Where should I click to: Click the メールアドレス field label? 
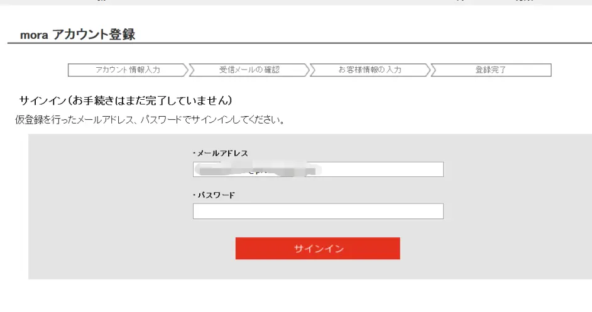point(221,153)
